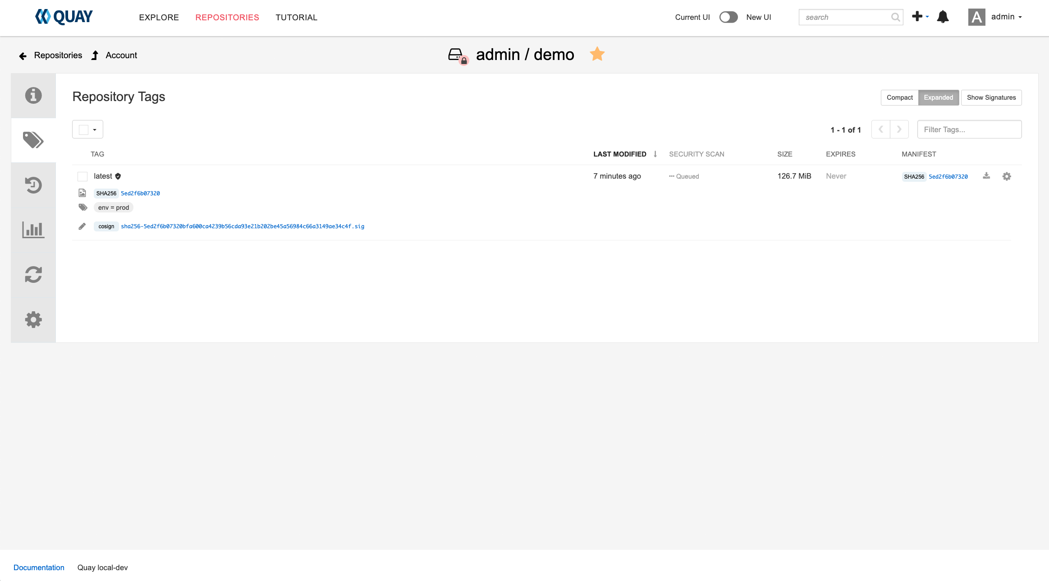Open the Tutorial menu item
Viewport: 1049px width, 581px height.
pos(296,18)
